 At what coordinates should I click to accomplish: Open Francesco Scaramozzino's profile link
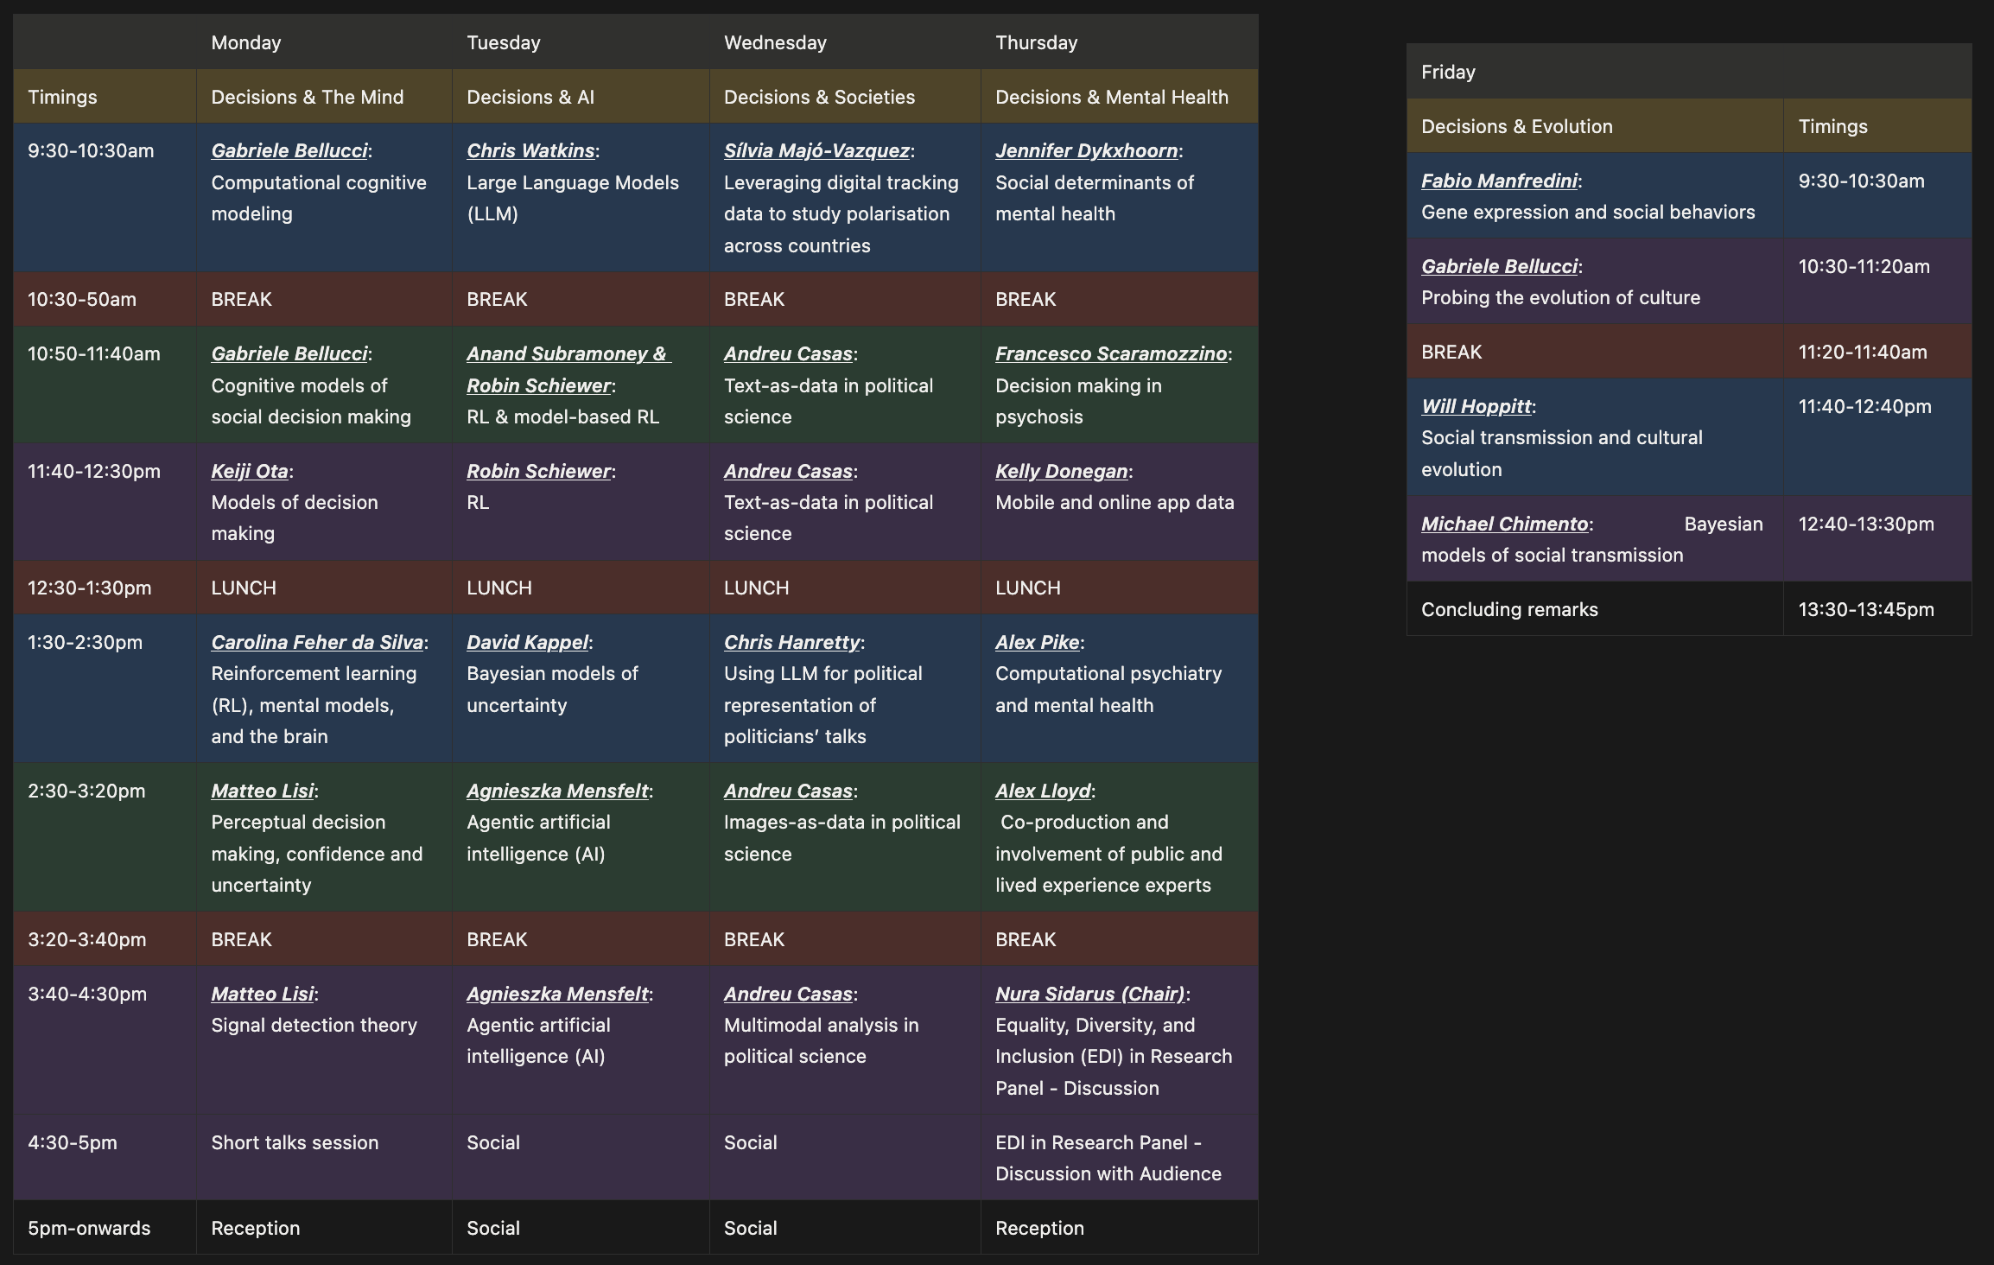pyautogui.click(x=1110, y=353)
